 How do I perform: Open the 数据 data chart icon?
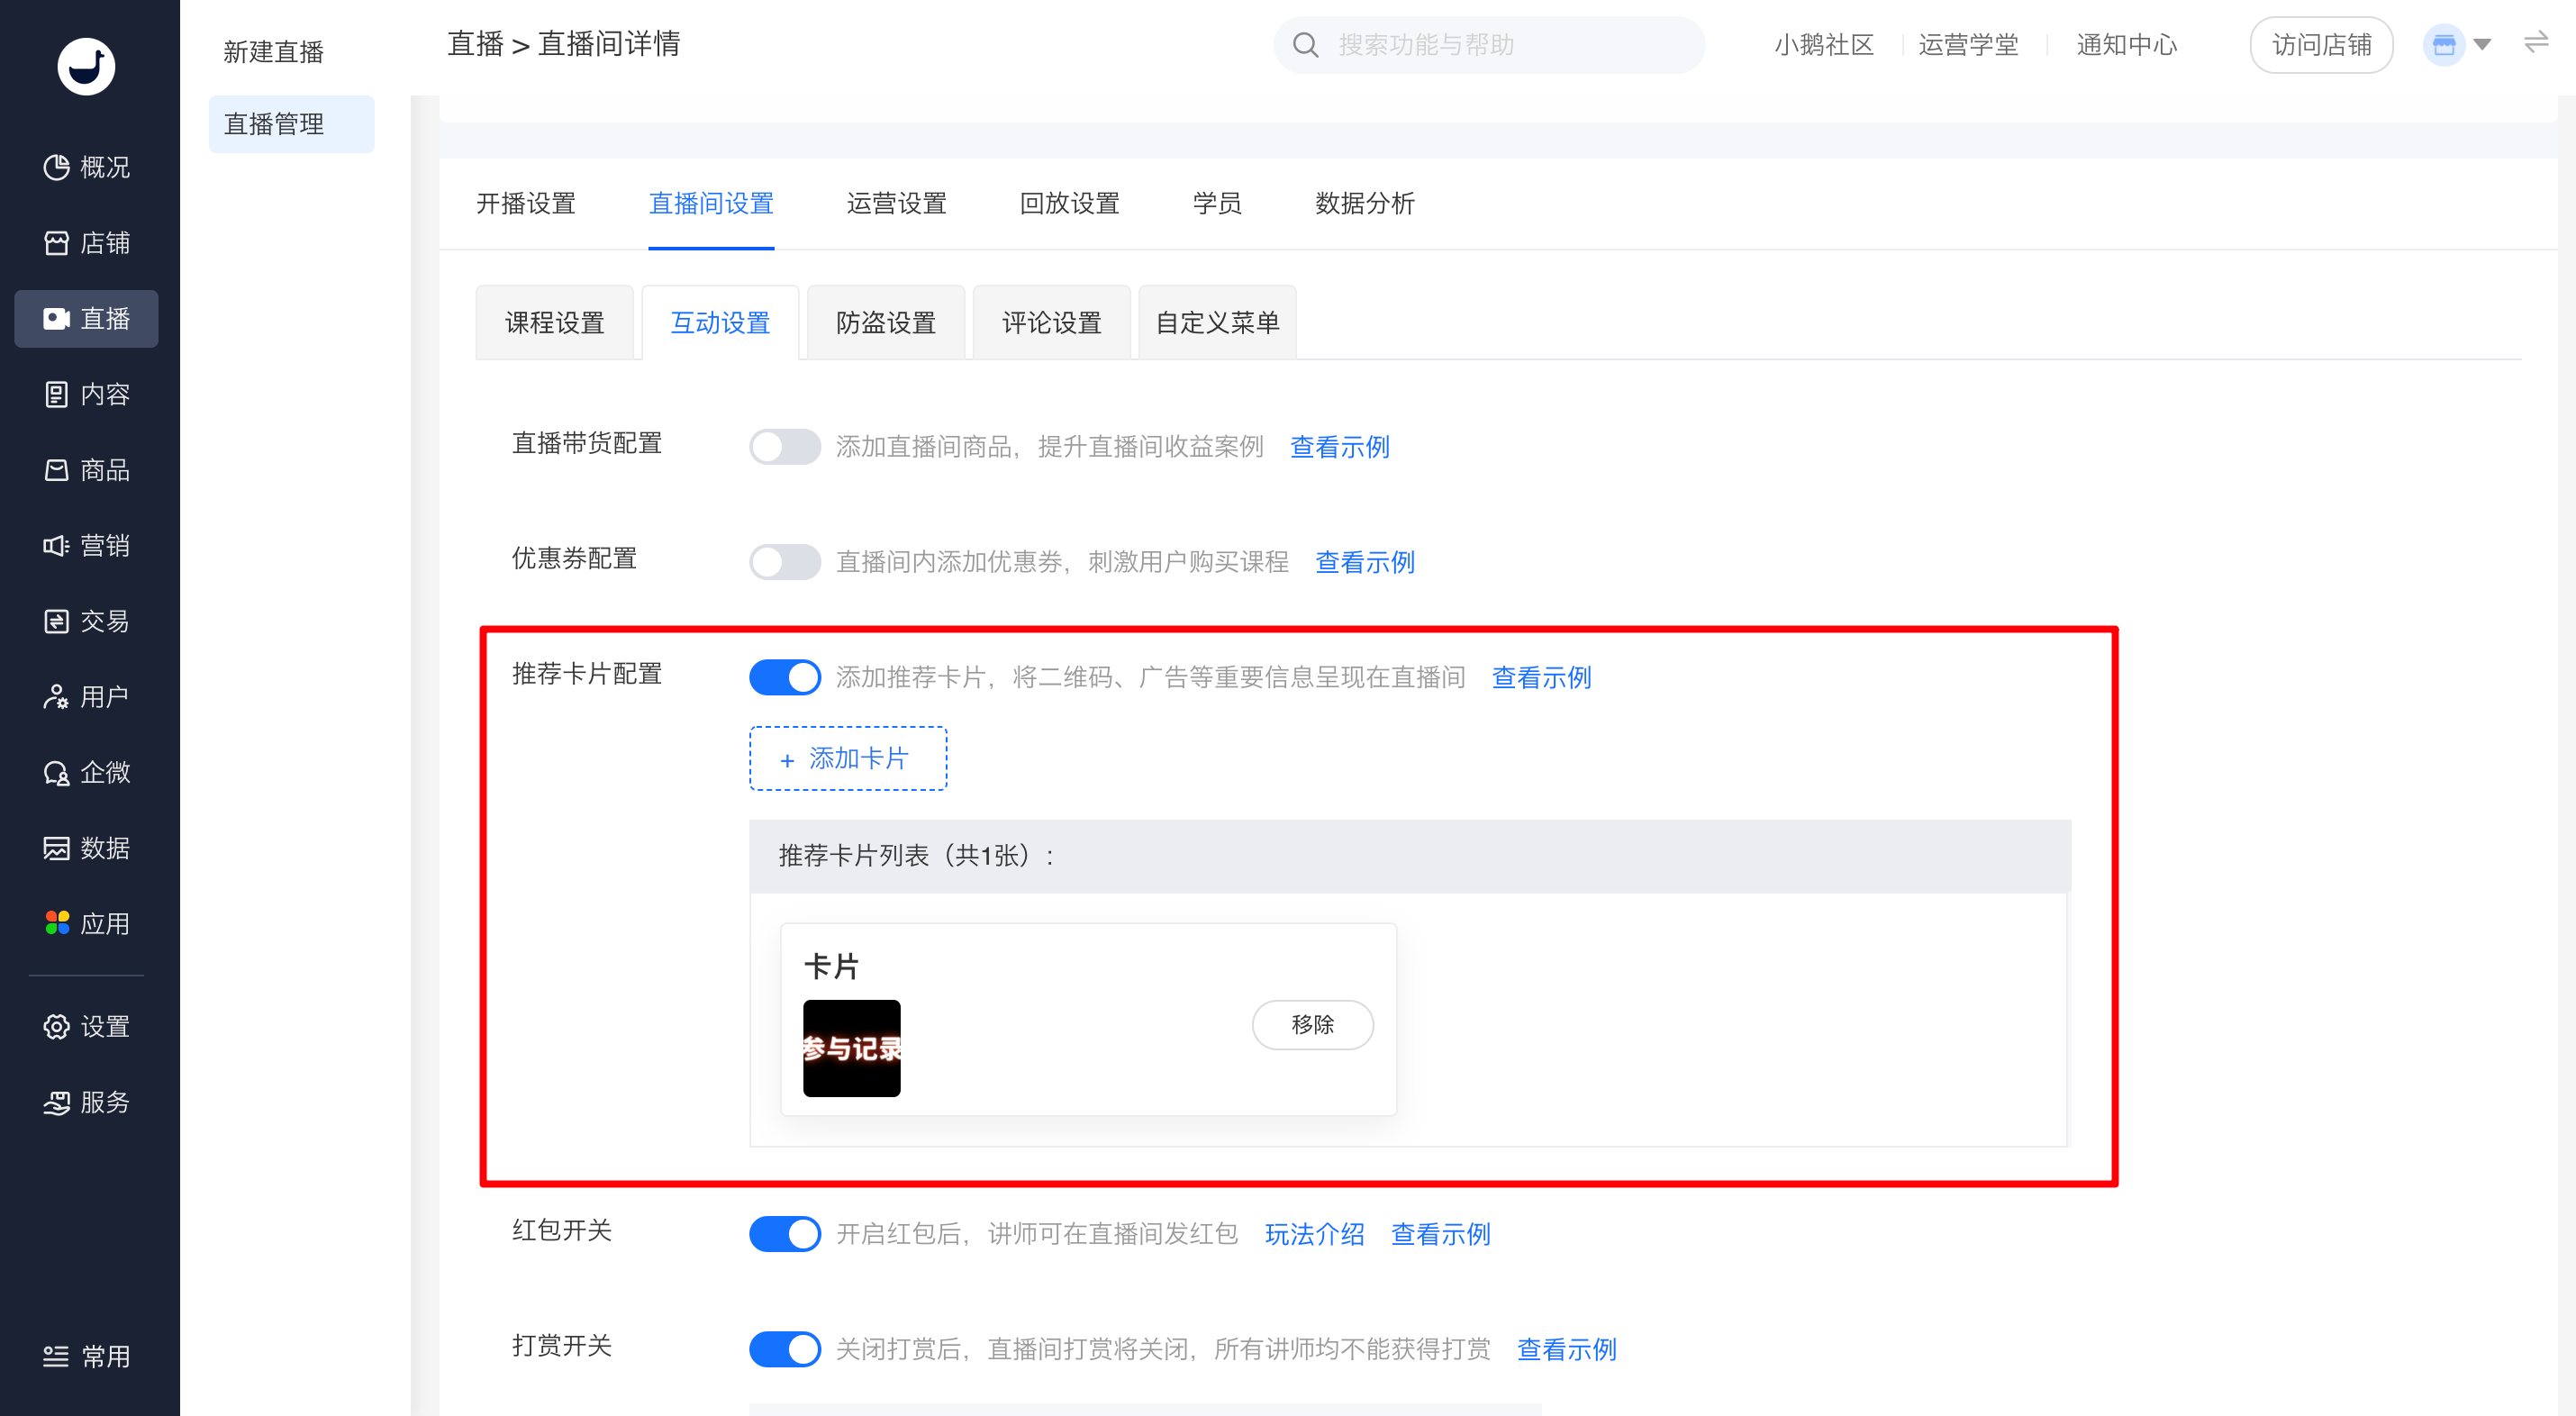pos(56,848)
